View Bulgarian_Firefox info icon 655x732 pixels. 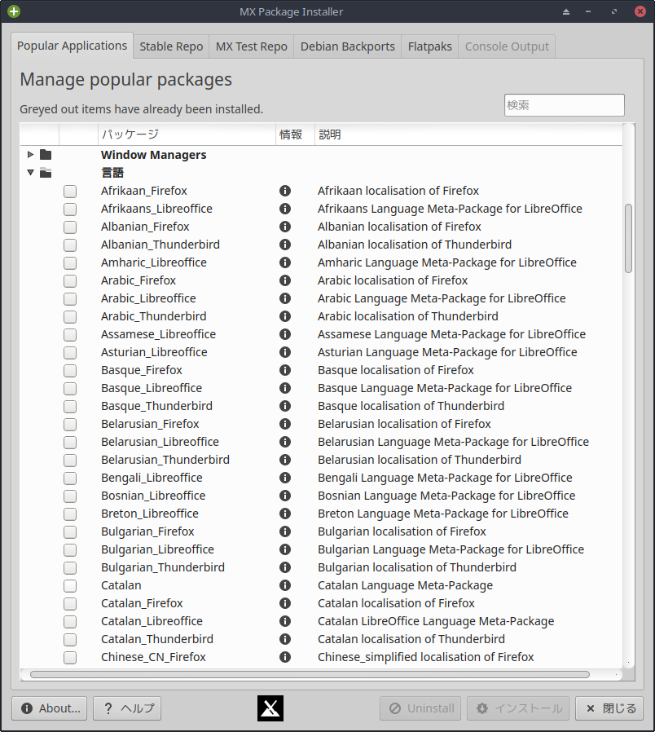pos(285,531)
